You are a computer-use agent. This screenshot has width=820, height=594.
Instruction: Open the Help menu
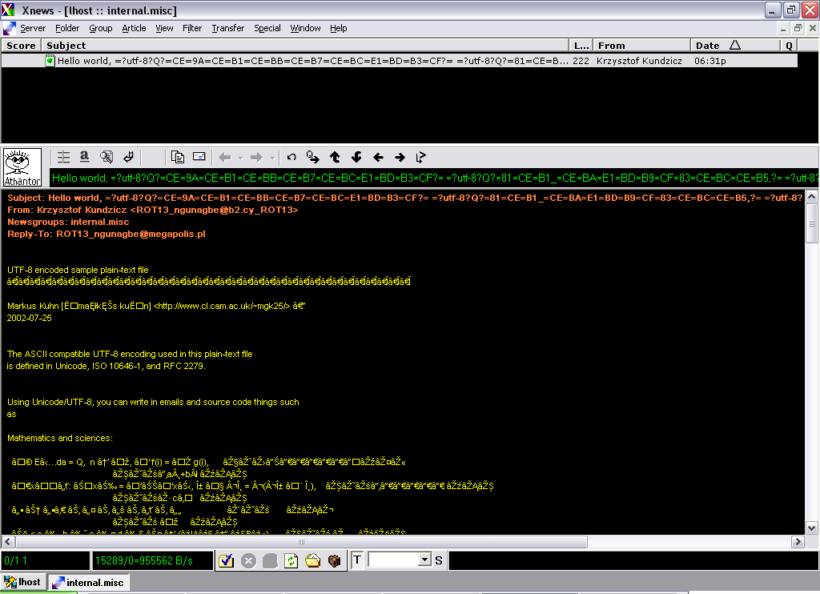pos(339,28)
